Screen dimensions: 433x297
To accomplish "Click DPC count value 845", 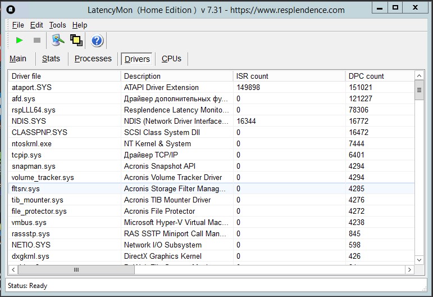I will coord(354,233).
